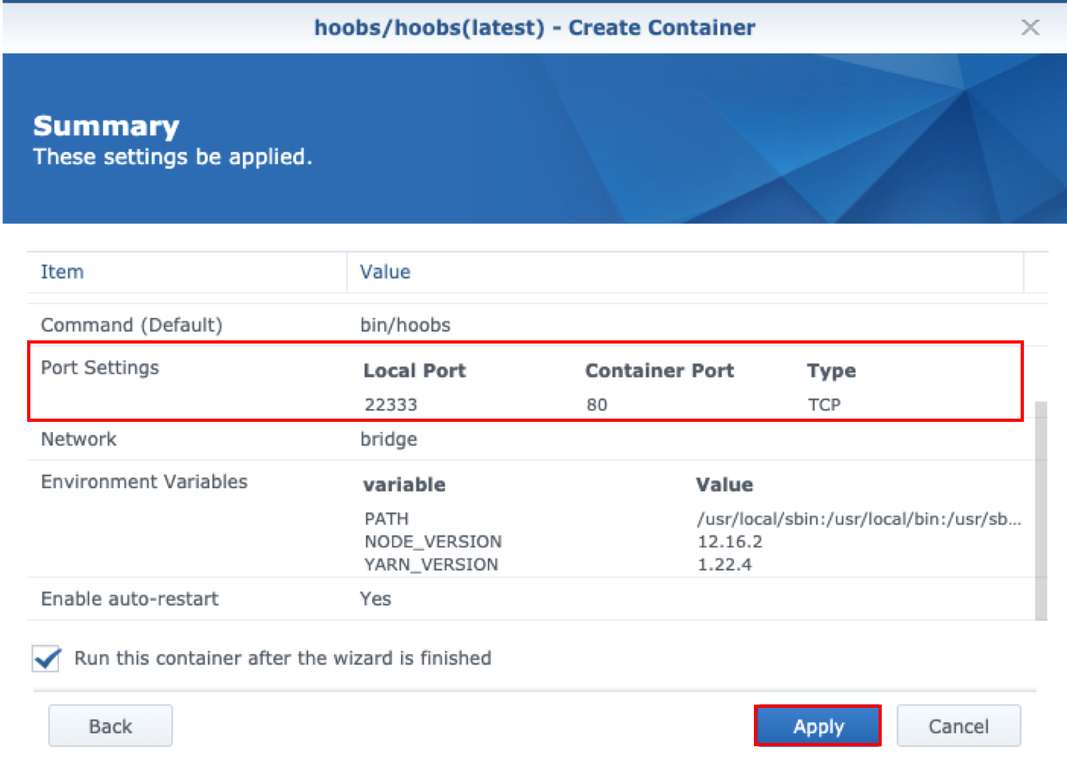Click the TCP type value
The image size is (1067, 759).
[x=824, y=404]
